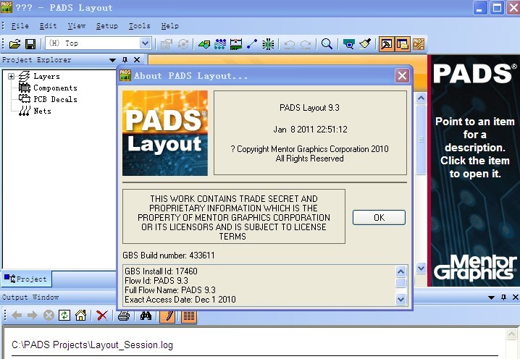
Task: Open the BGA toolbar icon
Action: click(x=268, y=43)
